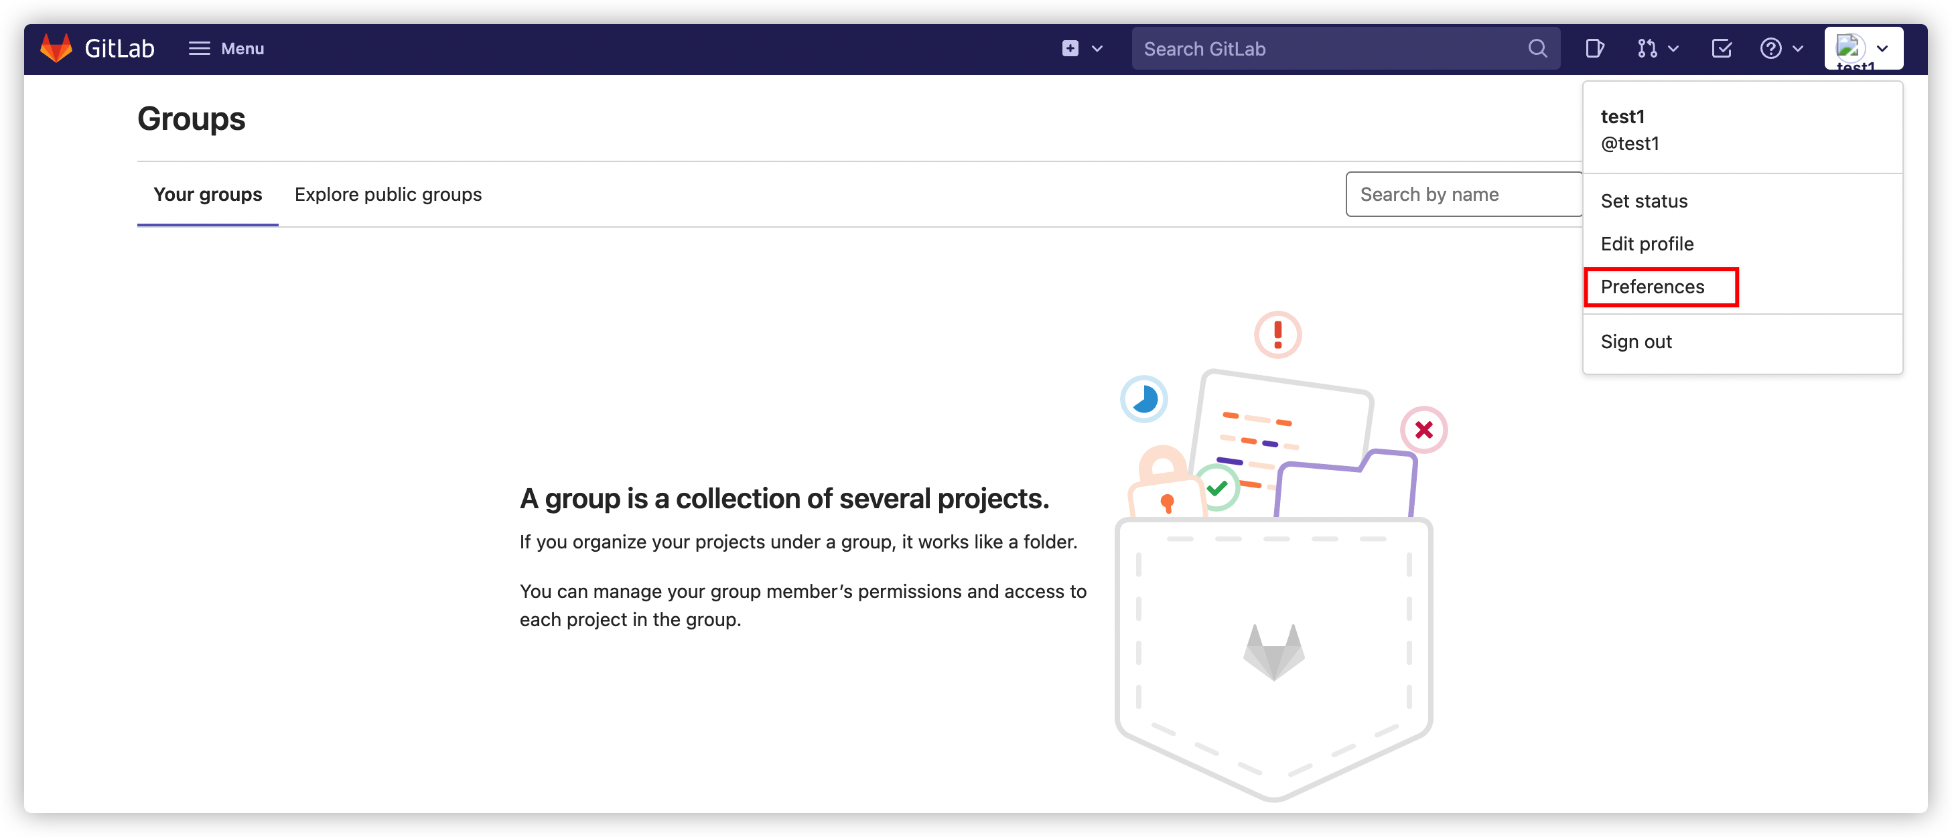1952x837 pixels.
Task: Click the search magnifier icon
Action: click(1537, 48)
